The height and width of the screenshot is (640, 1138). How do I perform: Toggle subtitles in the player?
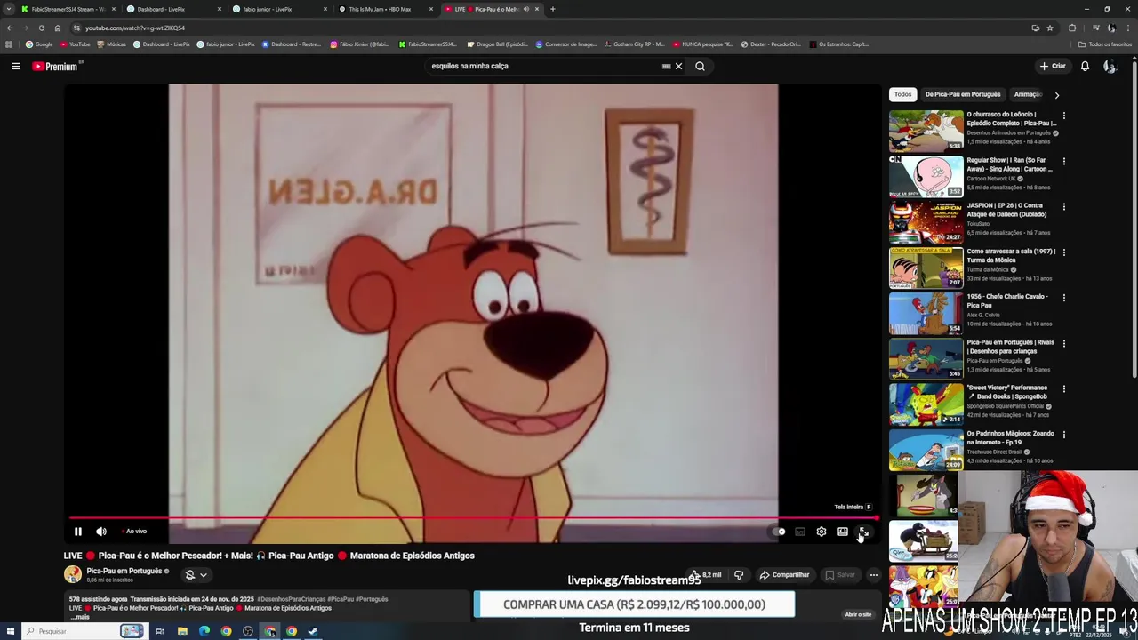(800, 532)
